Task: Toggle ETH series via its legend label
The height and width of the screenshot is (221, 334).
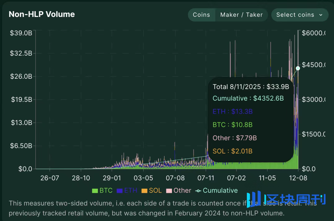Action: coord(131,190)
